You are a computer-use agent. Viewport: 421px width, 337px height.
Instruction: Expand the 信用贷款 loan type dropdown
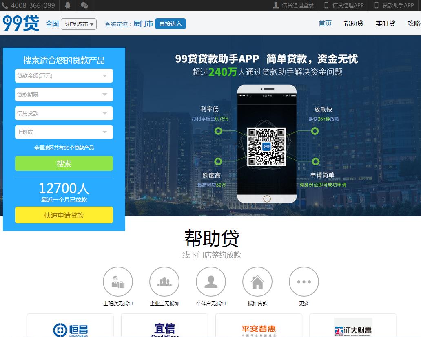64,113
